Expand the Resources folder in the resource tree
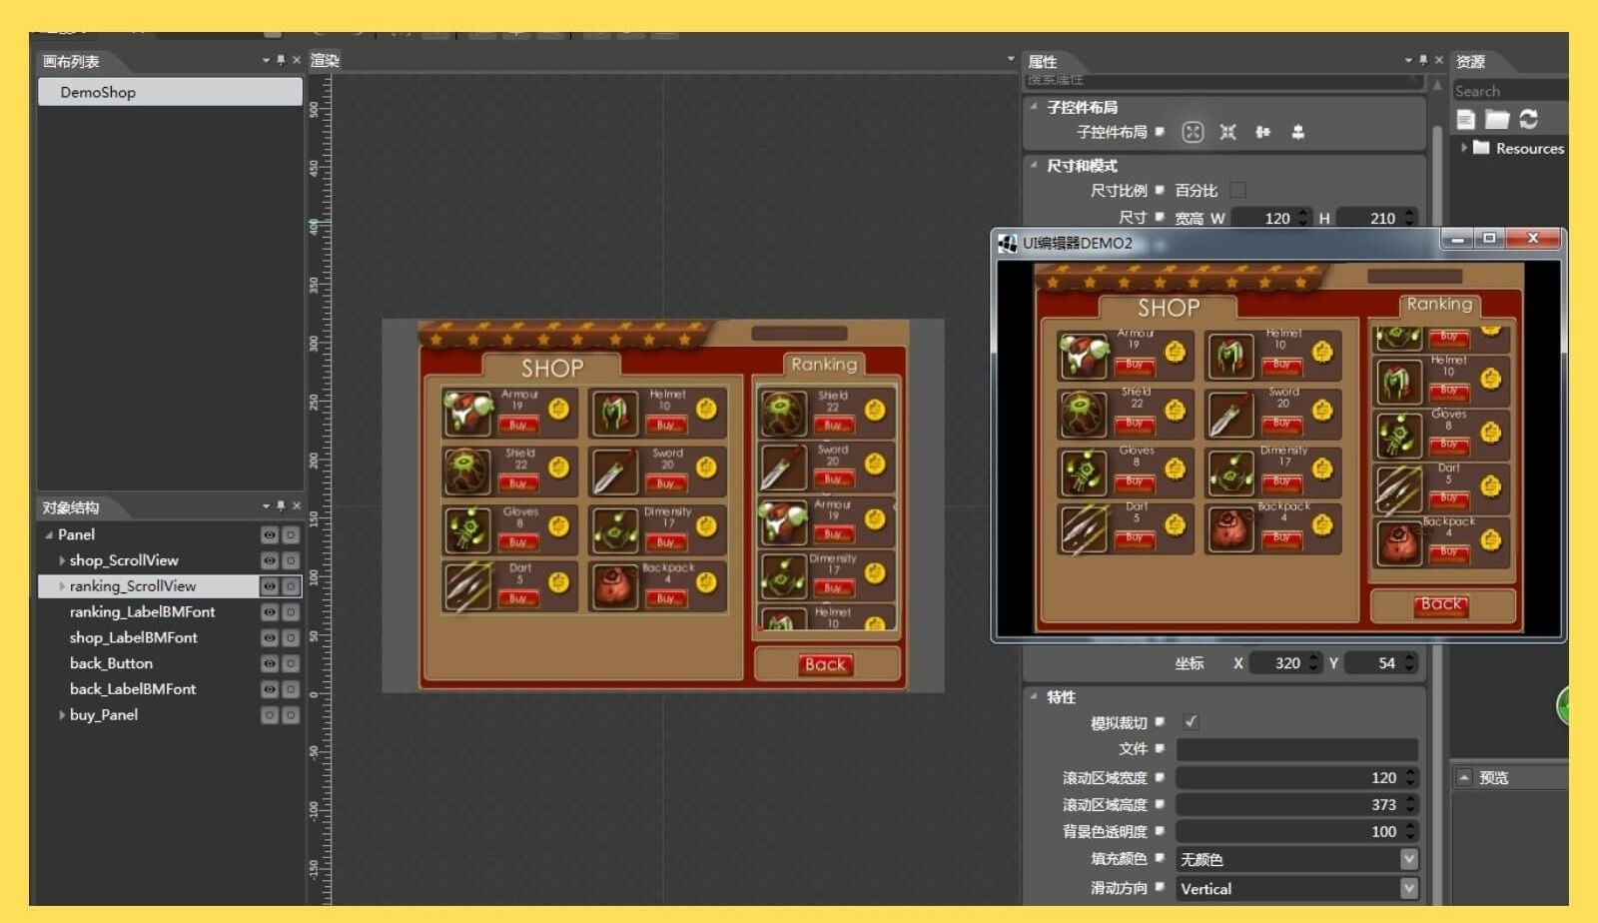Viewport: 1598px width, 923px height. click(x=1463, y=148)
